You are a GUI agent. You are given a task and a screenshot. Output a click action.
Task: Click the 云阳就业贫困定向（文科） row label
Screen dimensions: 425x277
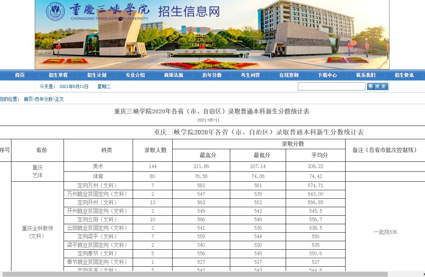[98, 228]
